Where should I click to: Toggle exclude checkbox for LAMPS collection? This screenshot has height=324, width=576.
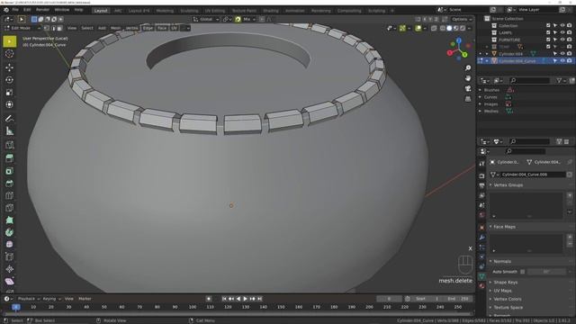(x=548, y=32)
